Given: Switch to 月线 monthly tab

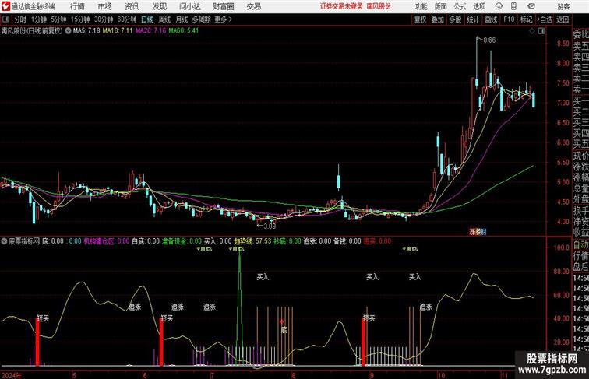Looking at the screenshot, I should (x=182, y=19).
